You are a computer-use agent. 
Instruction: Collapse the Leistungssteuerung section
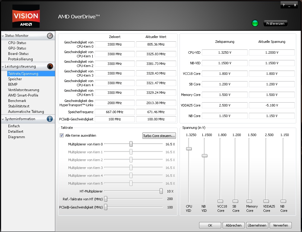(x=3, y=67)
